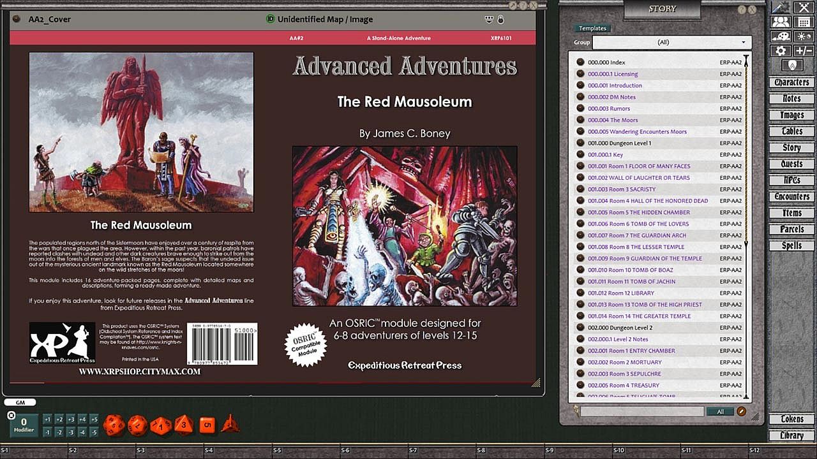Image resolution: width=817 pixels, height=459 pixels.
Task: Click the Modifier value box showing 0
Action: pyautogui.click(x=24, y=425)
